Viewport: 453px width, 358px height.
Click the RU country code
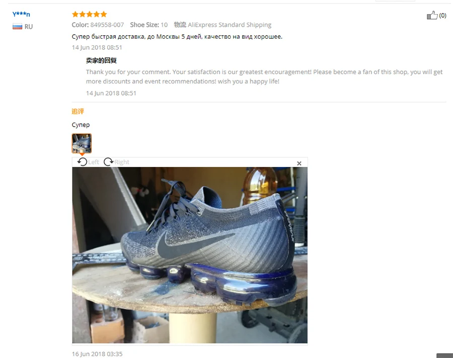pyautogui.click(x=29, y=27)
